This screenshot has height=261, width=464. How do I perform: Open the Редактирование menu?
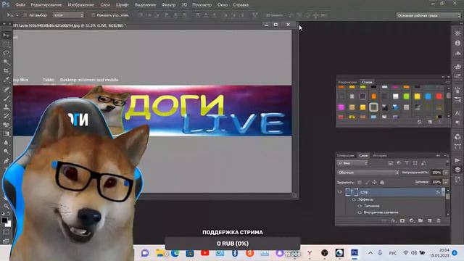pos(46,5)
